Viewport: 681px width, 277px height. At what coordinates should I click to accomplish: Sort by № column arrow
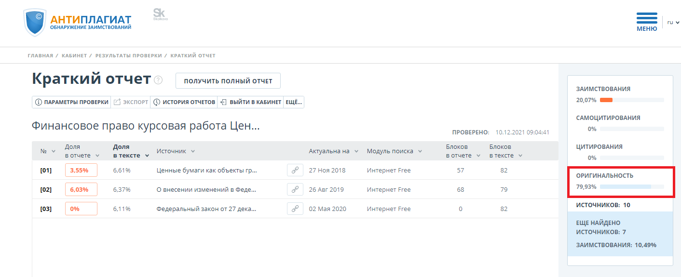53,151
